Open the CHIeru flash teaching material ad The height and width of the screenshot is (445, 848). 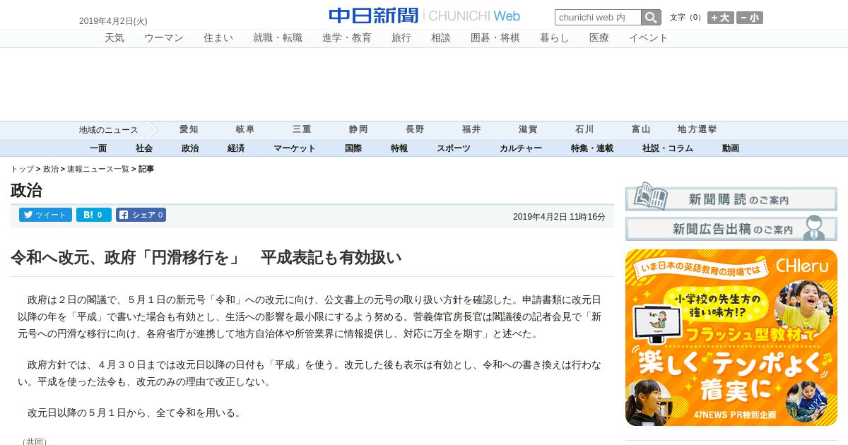click(731, 338)
